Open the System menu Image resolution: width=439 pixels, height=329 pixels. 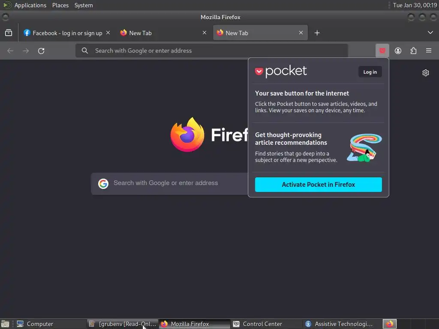(x=84, y=5)
